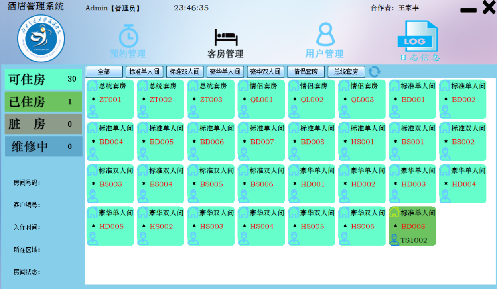Click customer ID TS1002
Viewport: 497px width, 289px height.
pos(414,240)
